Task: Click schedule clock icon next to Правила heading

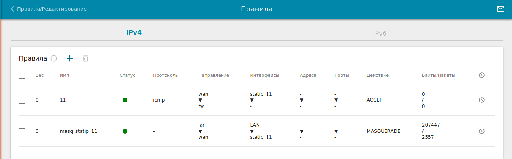Action: (x=54, y=59)
